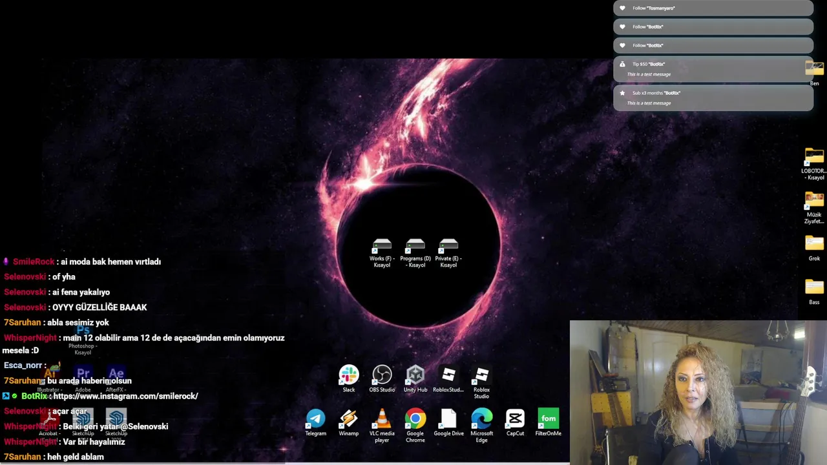This screenshot has width=827, height=465.
Task: Launch Microsoft Edge from the desktop
Action: pos(482,426)
